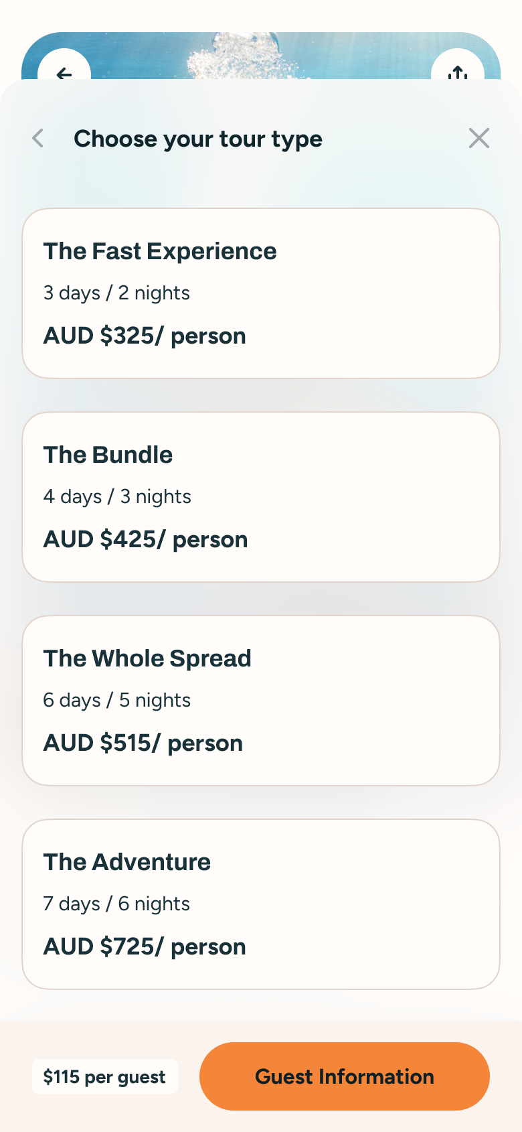Click the AUD $325 per person price
This screenshot has height=1132, width=522.
tap(145, 336)
